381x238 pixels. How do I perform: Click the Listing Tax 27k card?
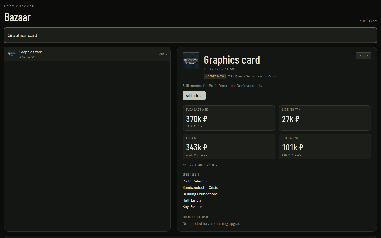(x=325, y=118)
